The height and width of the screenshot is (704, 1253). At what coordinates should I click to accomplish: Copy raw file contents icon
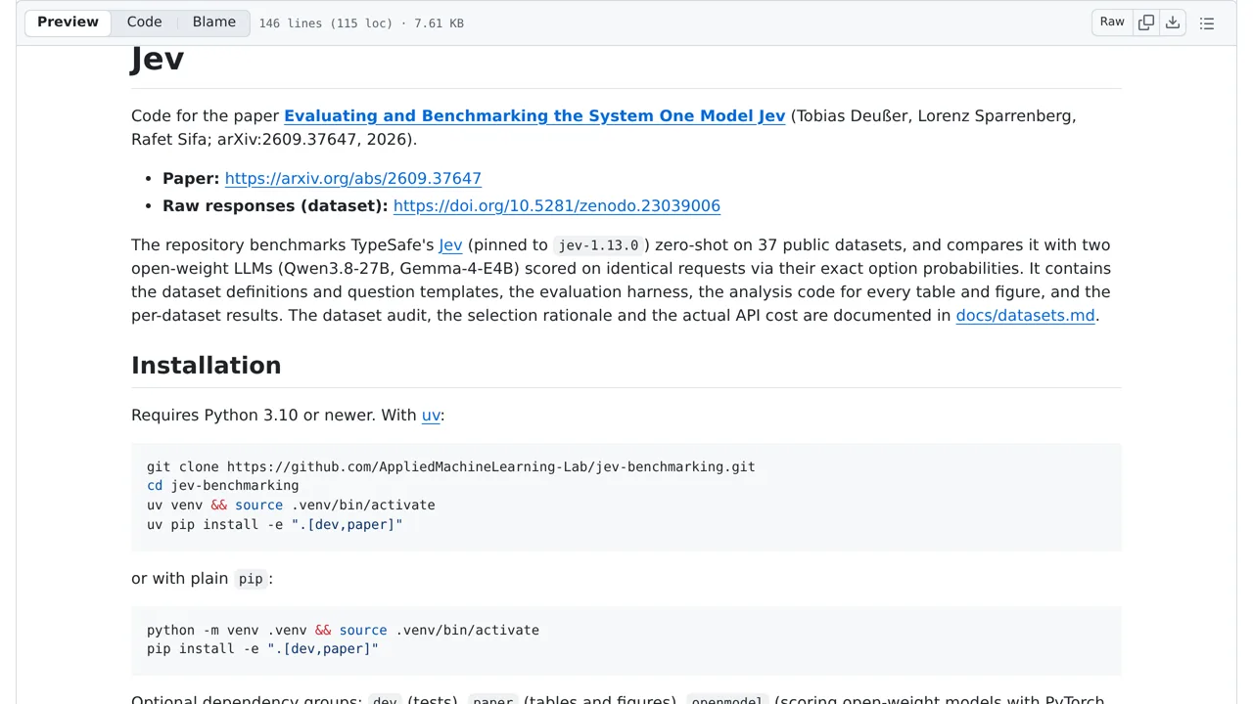[x=1145, y=22]
